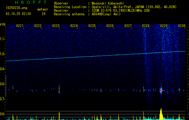Image resolution: width=189 pixels, height=120 pixels.
Task: Click the Receiving Location label
Action: [70, 7]
